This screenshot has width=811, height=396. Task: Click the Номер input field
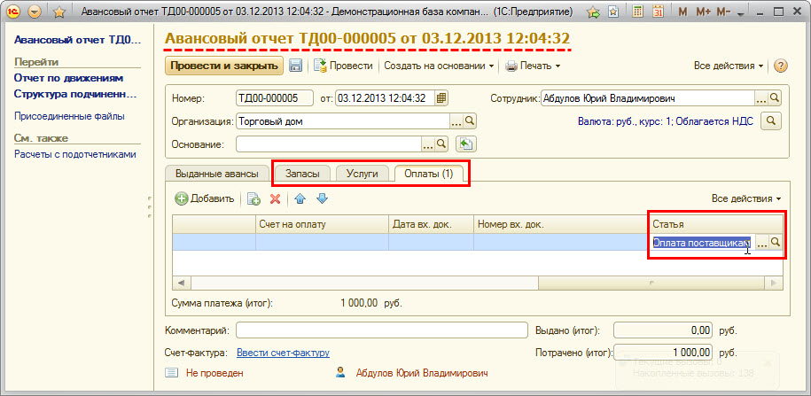click(x=274, y=98)
